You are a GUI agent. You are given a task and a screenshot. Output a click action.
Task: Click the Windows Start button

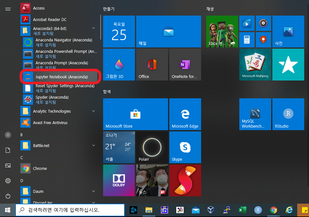[8, 210]
